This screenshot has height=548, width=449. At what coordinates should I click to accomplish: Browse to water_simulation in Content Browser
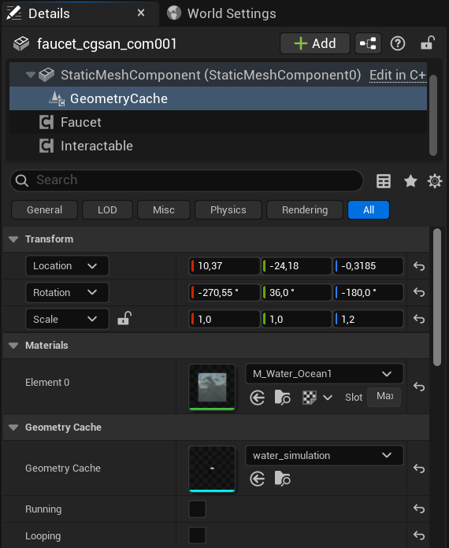(x=283, y=479)
